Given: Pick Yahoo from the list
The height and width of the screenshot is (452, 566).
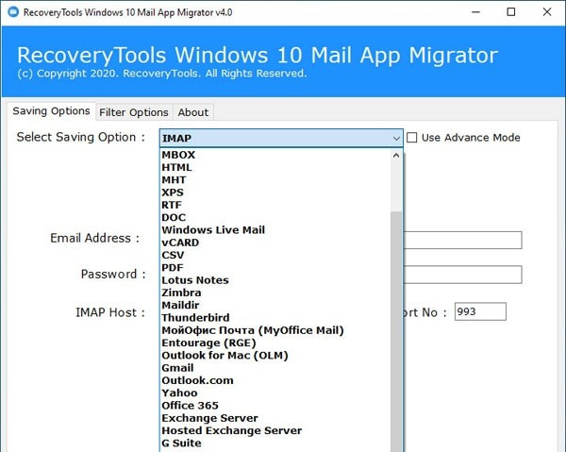Looking at the screenshot, I should (x=179, y=393).
